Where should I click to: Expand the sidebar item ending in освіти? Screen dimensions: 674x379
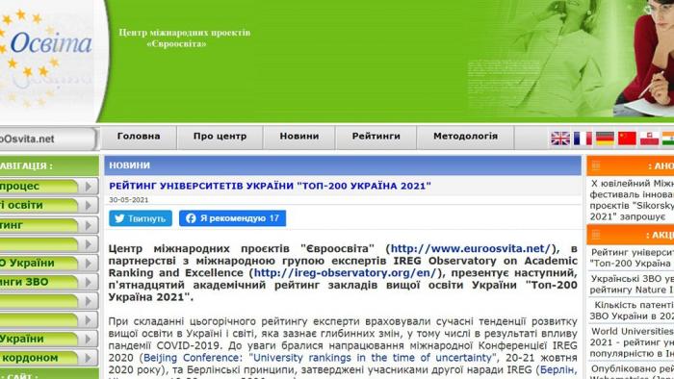(49, 205)
